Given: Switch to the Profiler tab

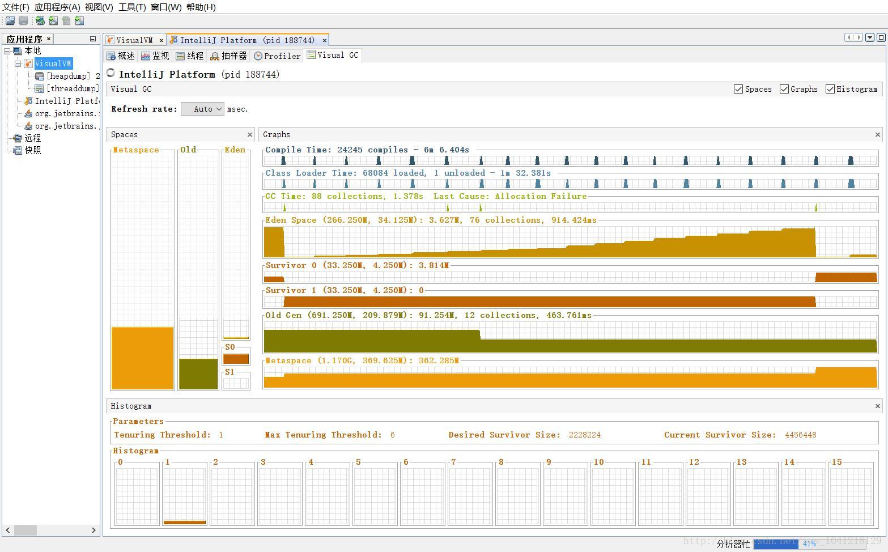Looking at the screenshot, I should click(x=277, y=56).
